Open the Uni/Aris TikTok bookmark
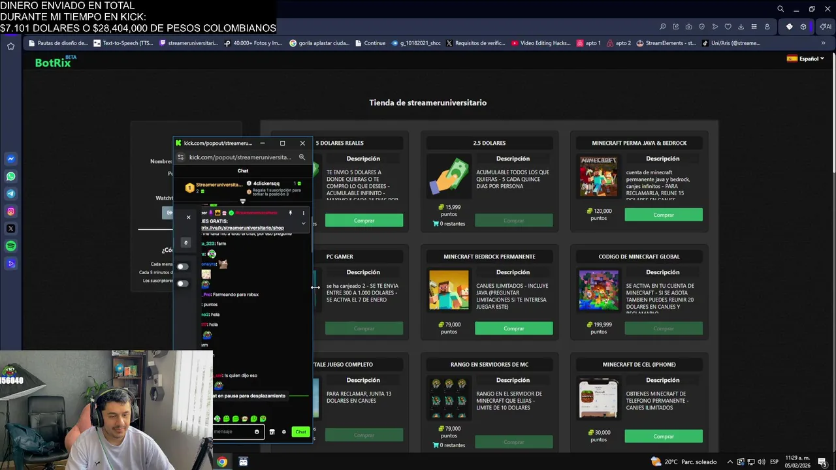836x470 pixels. tap(731, 43)
